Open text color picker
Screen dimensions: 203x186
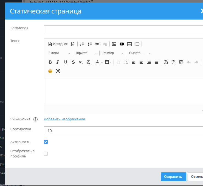coord(98,62)
